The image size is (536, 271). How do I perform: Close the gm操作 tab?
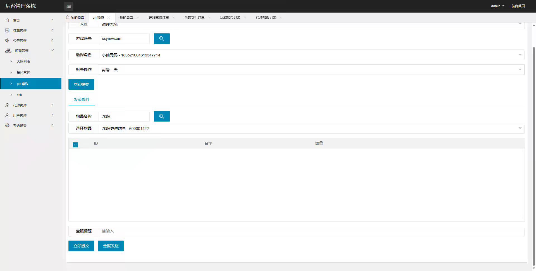tap(109, 17)
